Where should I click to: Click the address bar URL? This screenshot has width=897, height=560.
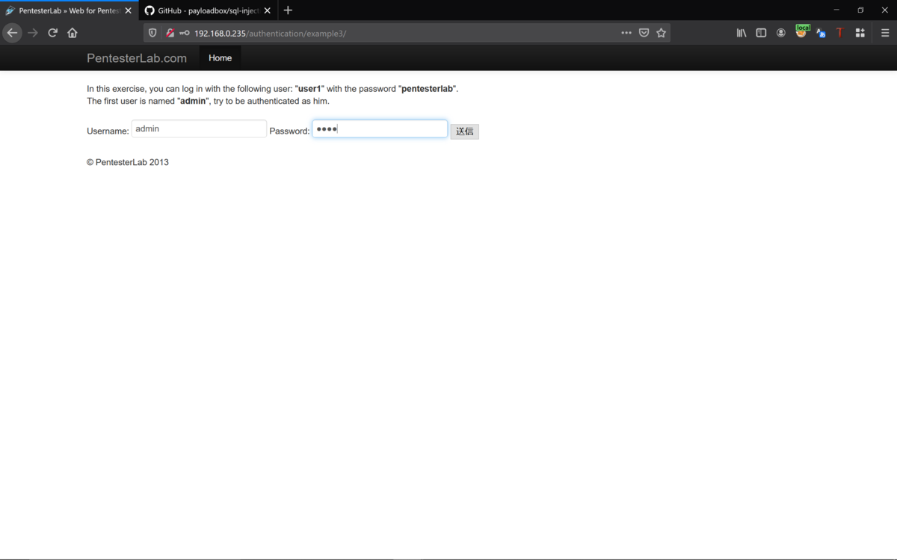click(270, 33)
